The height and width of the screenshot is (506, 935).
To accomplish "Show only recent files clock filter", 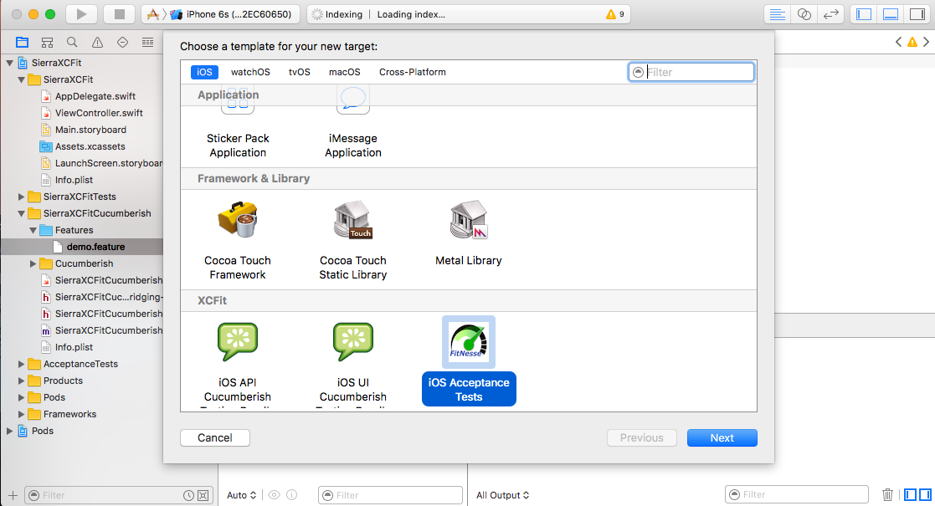I will [x=188, y=495].
